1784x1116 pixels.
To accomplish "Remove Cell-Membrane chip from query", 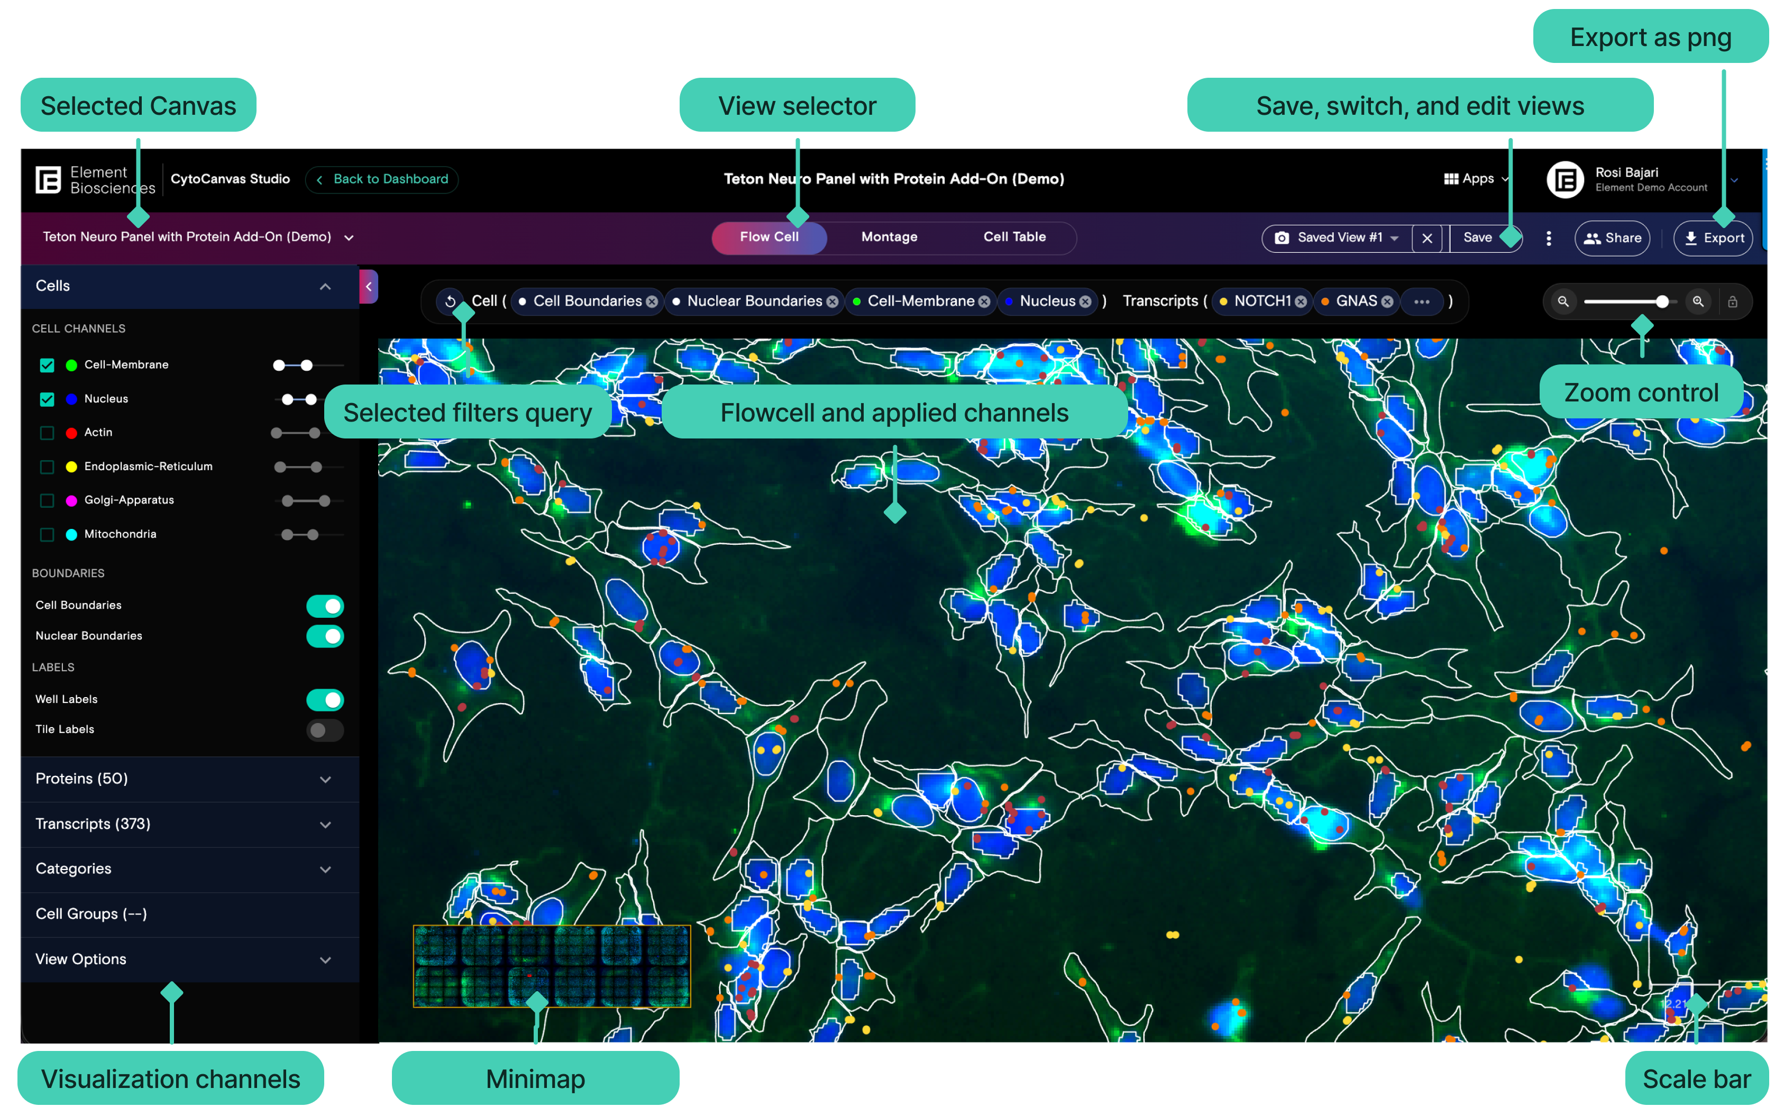I will click(984, 302).
